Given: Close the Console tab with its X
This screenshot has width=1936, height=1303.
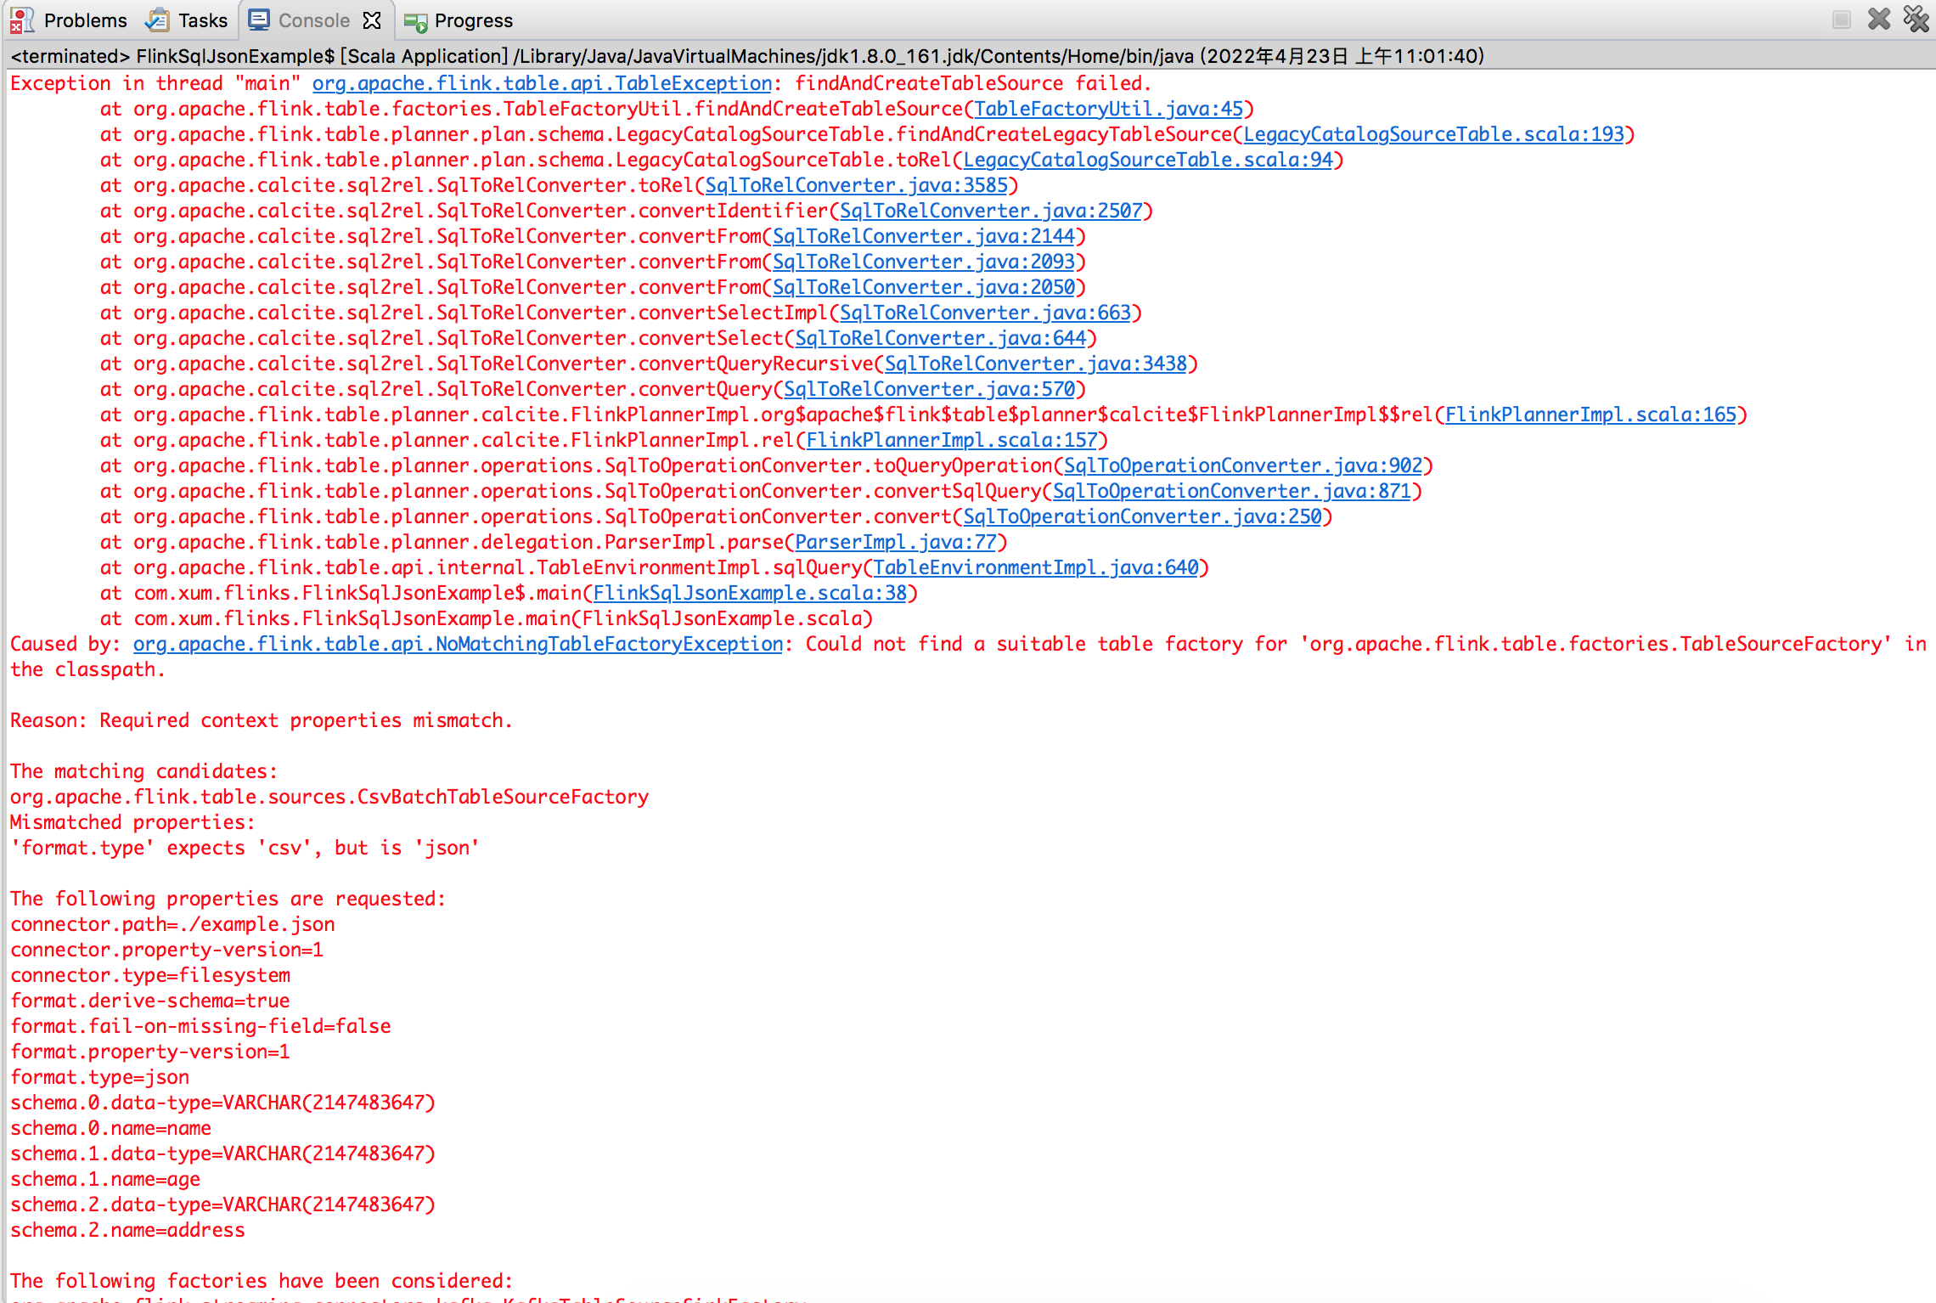Looking at the screenshot, I should (372, 20).
